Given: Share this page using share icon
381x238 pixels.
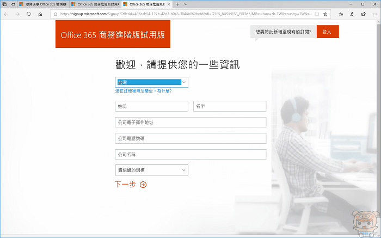Looking at the screenshot, I should 363,14.
